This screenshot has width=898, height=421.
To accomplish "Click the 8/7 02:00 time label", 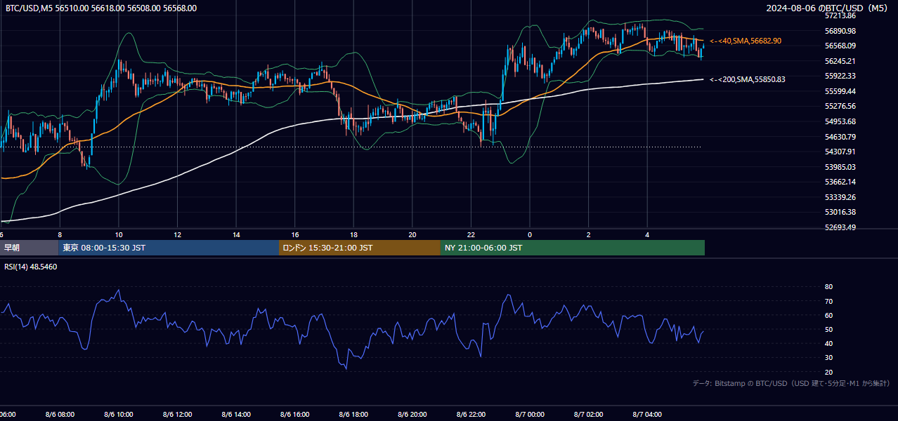I will click(x=589, y=415).
